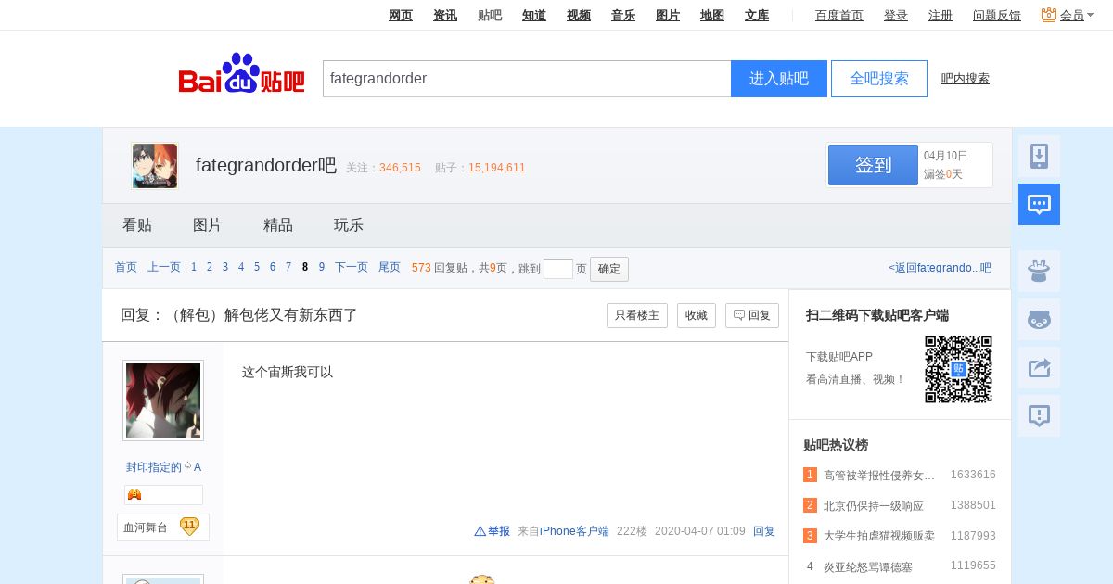1113x584 pixels.
Task: Click the 注册 register link
Action: point(940,15)
